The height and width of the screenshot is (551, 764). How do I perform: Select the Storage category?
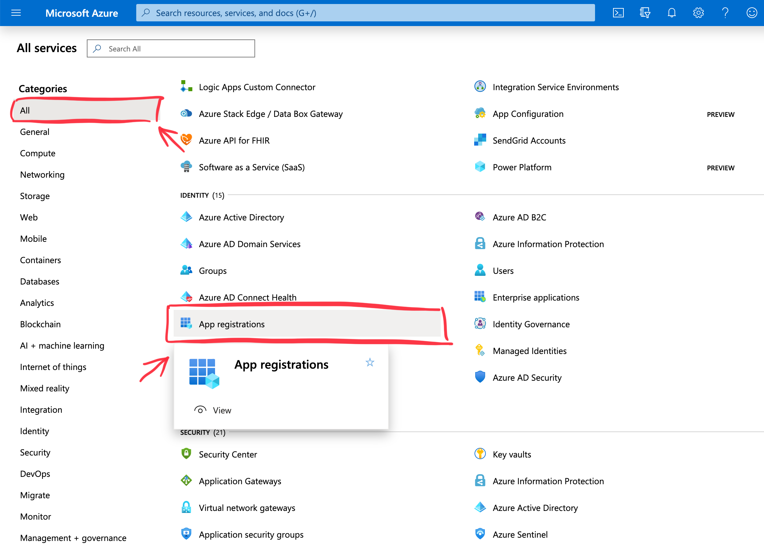point(35,196)
